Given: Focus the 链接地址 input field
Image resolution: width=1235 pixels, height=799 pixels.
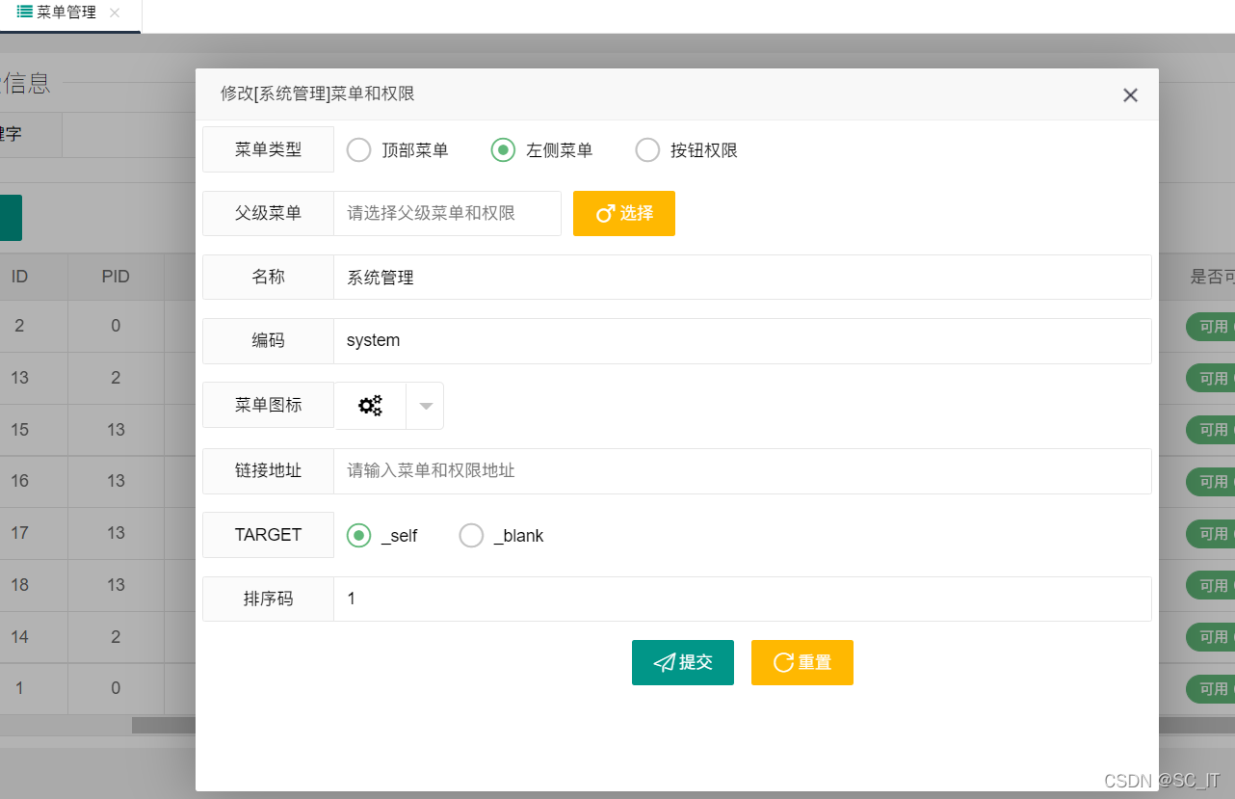Looking at the screenshot, I should (742, 471).
